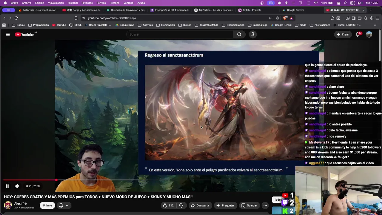Screen dimensions: 382x215
Task: Open the Google Drive bookmark
Action: (125, 25)
